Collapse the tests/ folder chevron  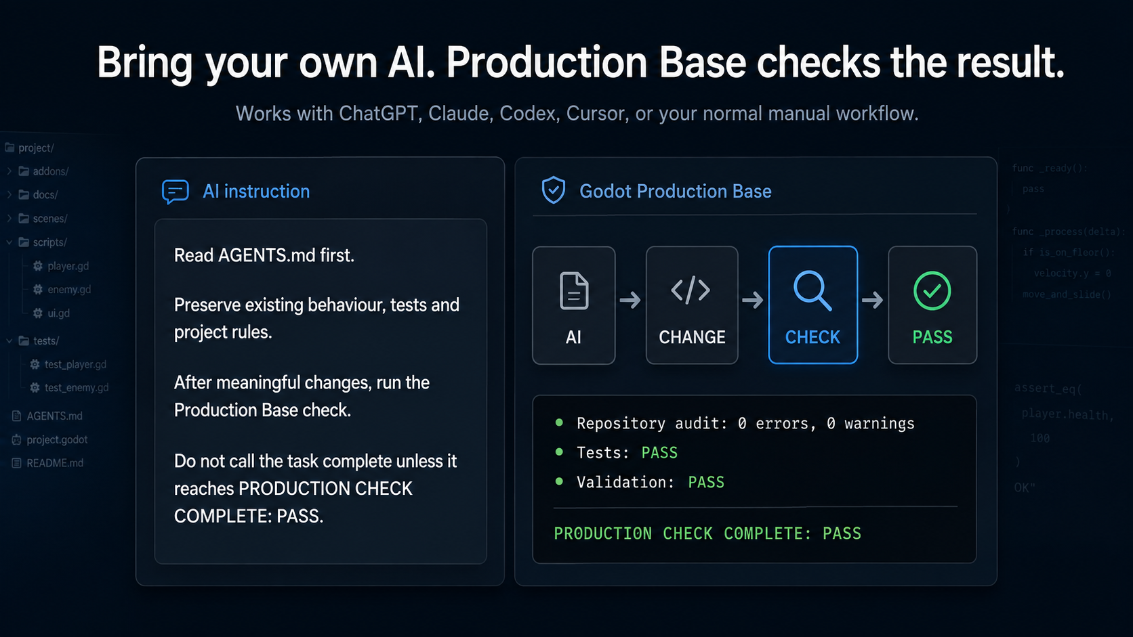click(9, 341)
